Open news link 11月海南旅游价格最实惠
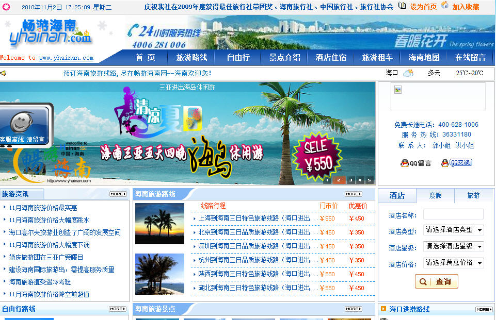496x320 pixels. (x=43, y=208)
